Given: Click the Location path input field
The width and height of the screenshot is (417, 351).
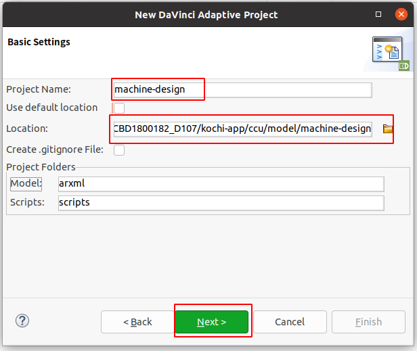Looking at the screenshot, I should coord(242,129).
